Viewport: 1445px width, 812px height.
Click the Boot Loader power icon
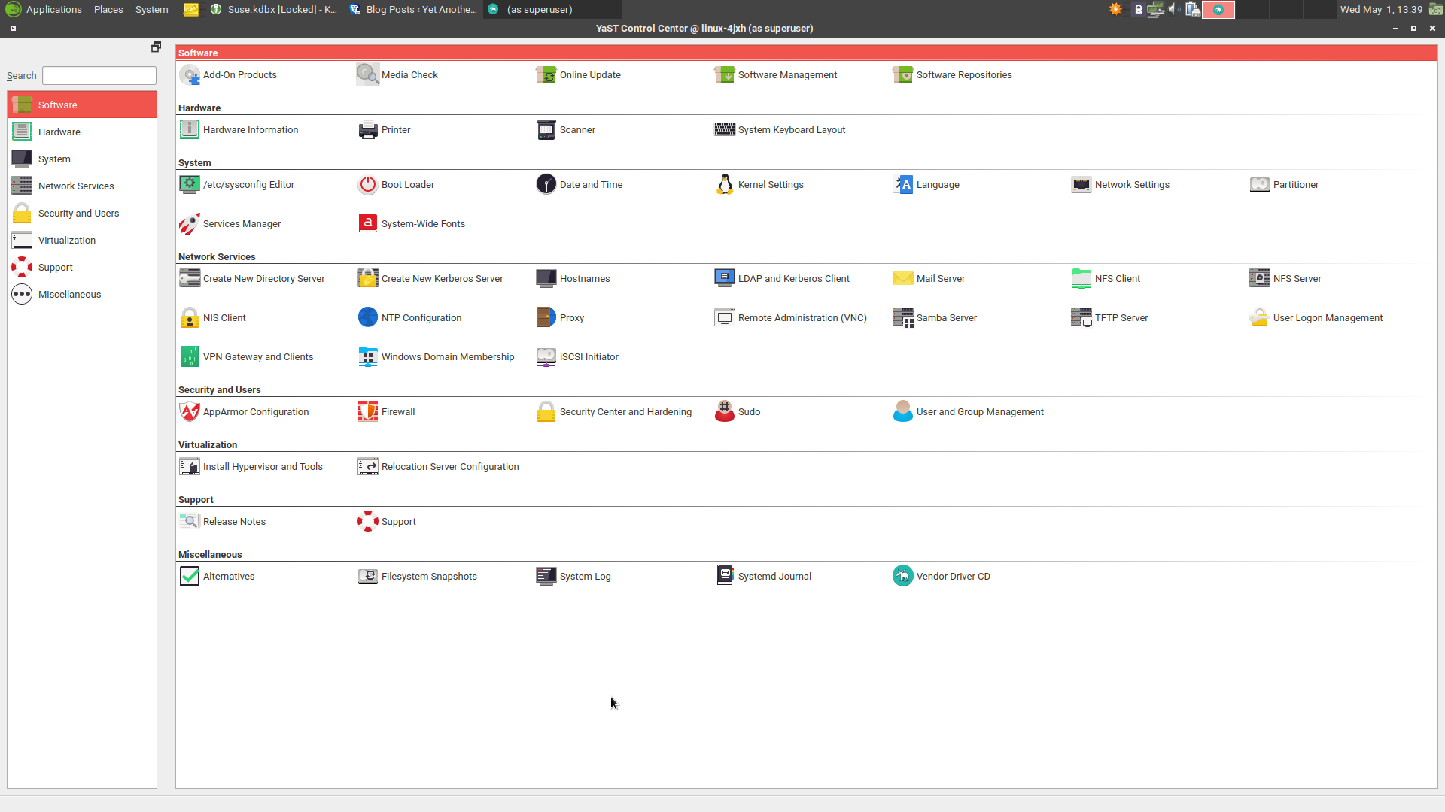[367, 184]
